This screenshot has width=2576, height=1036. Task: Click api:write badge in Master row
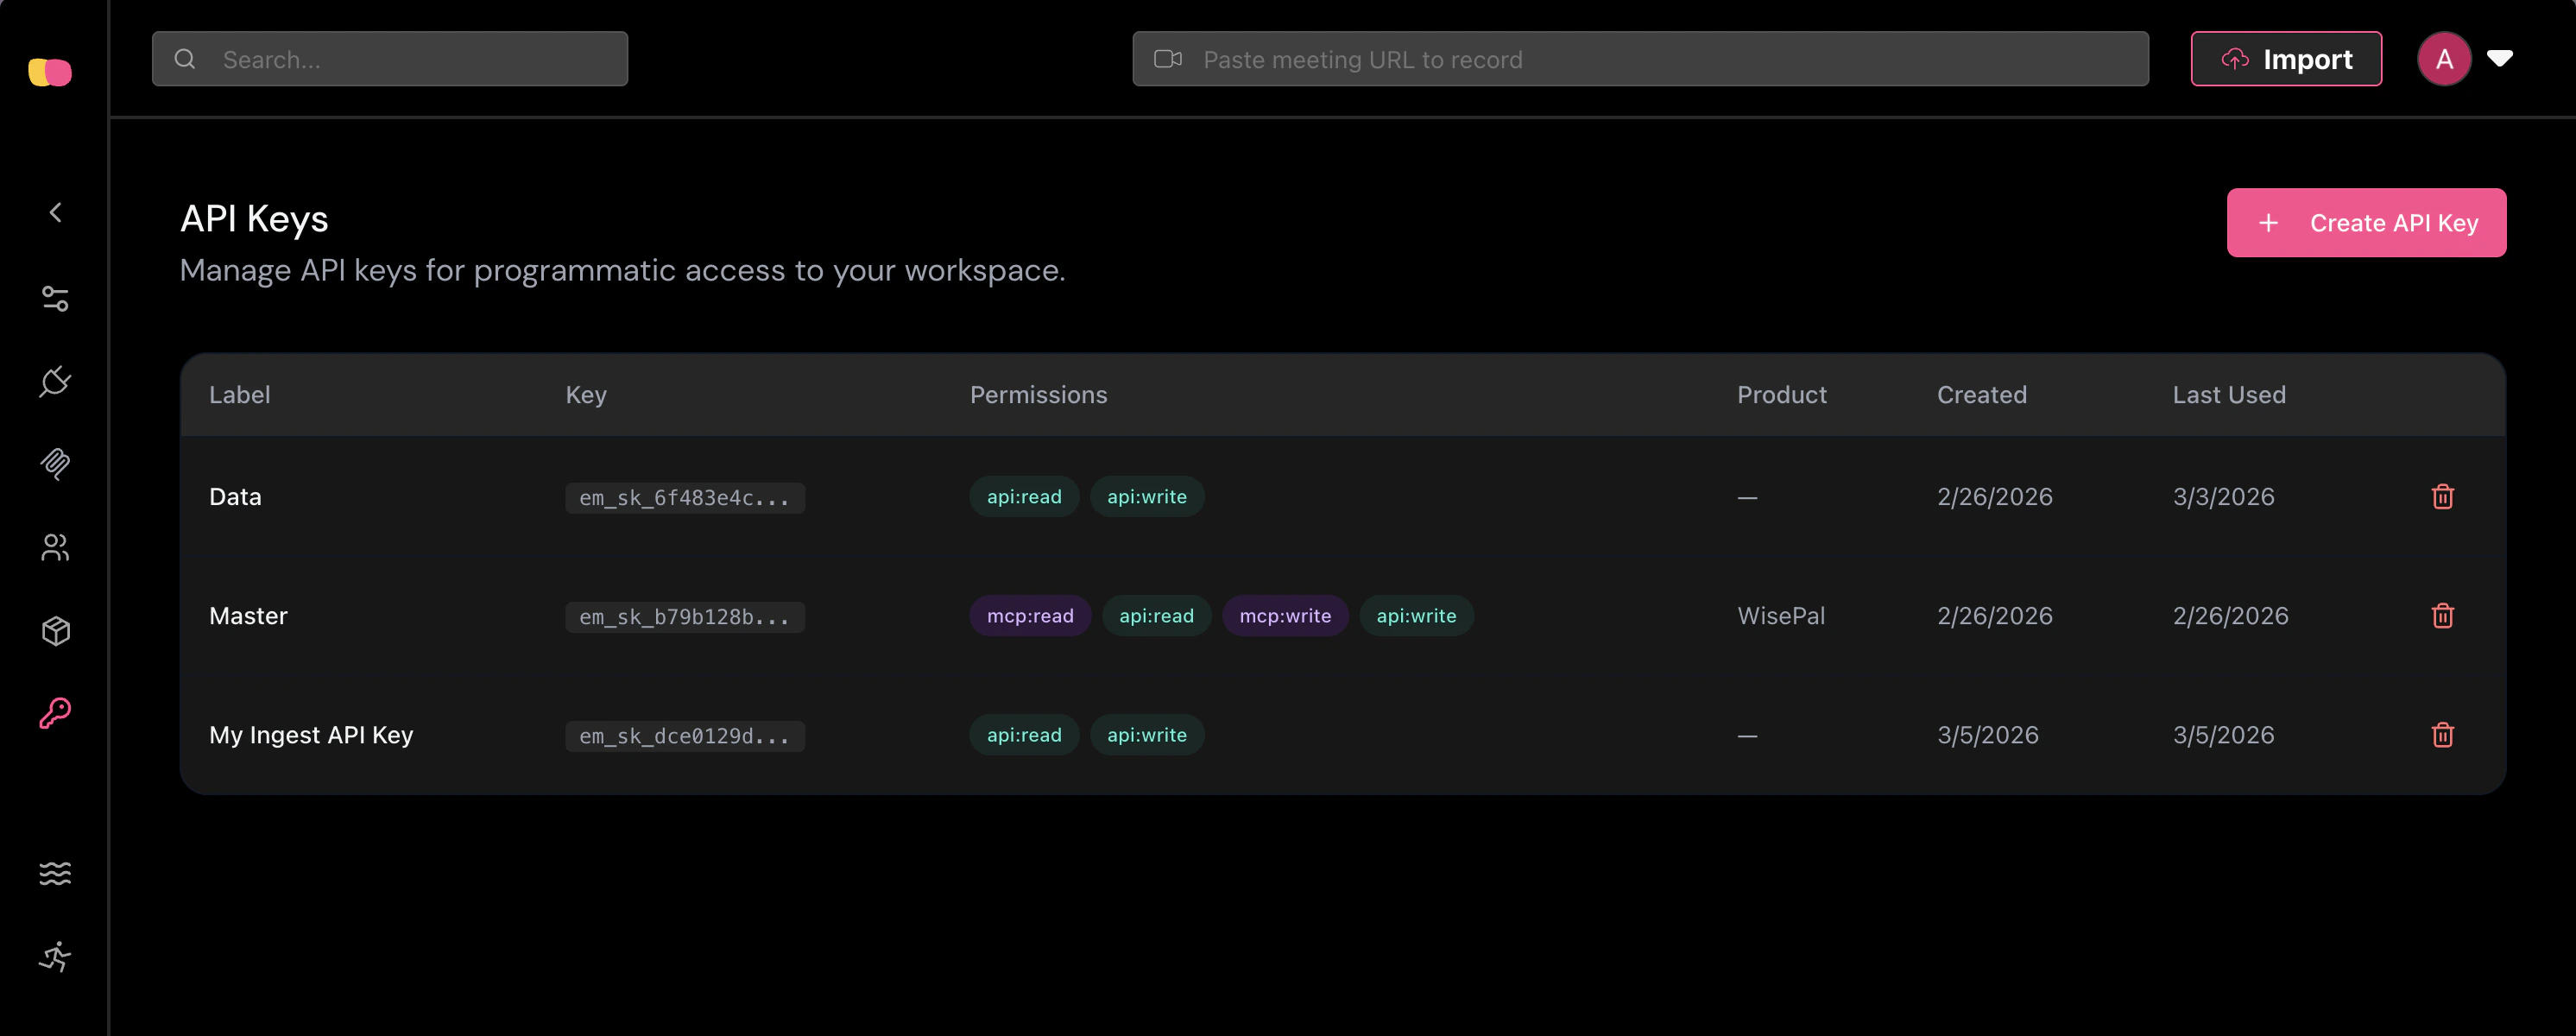1416,615
